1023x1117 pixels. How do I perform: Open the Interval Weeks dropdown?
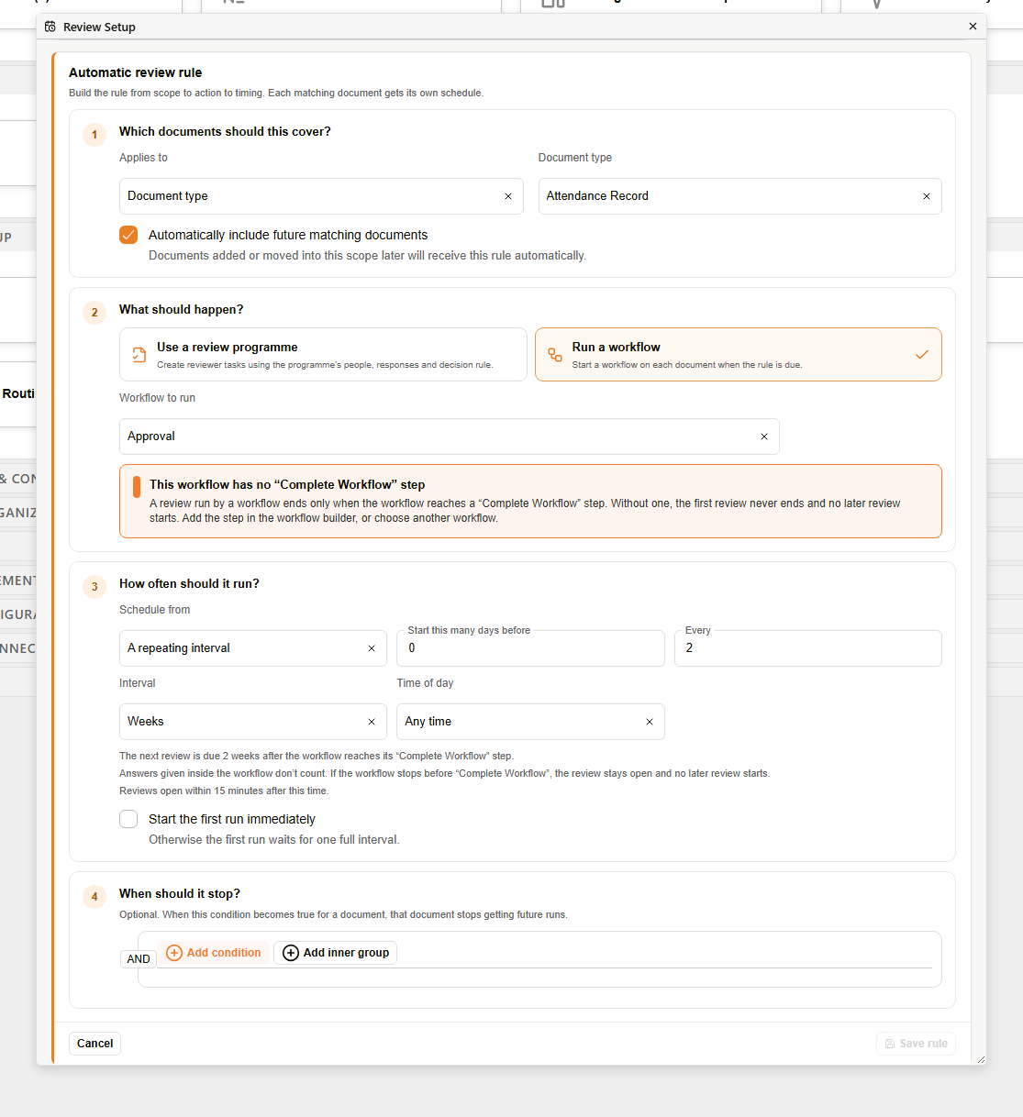tap(253, 722)
